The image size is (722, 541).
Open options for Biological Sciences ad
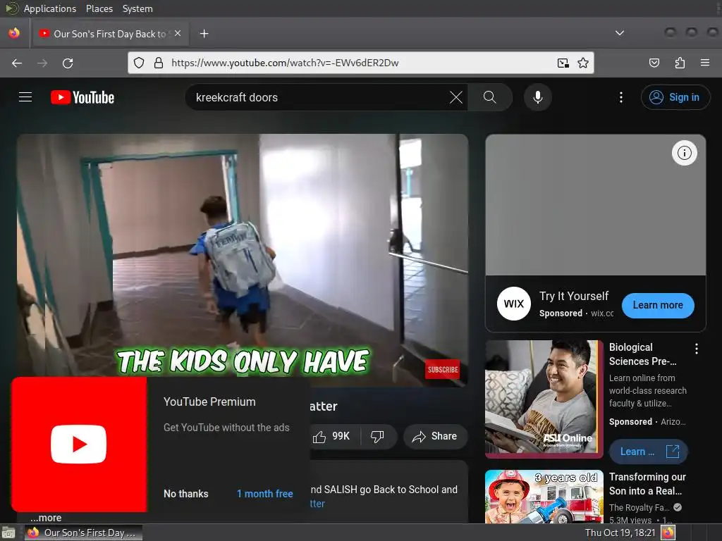tap(696, 349)
